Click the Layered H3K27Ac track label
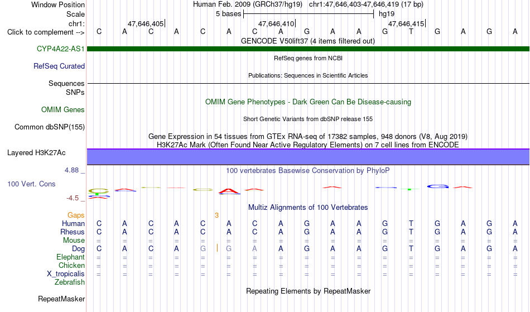Screen dimensions: 530x312 36,152
